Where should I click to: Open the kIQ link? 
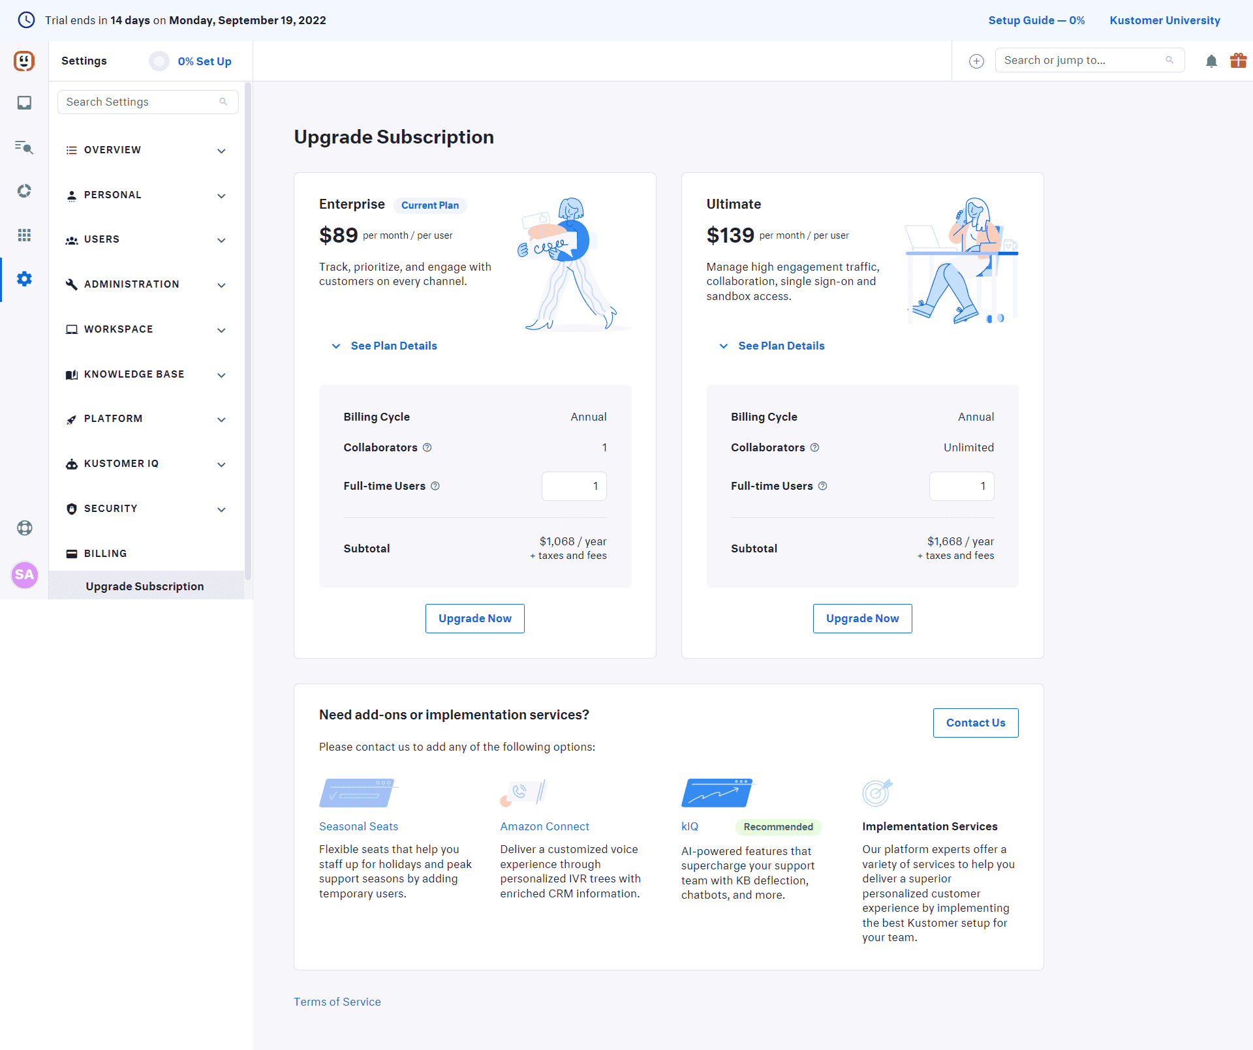pyautogui.click(x=690, y=826)
